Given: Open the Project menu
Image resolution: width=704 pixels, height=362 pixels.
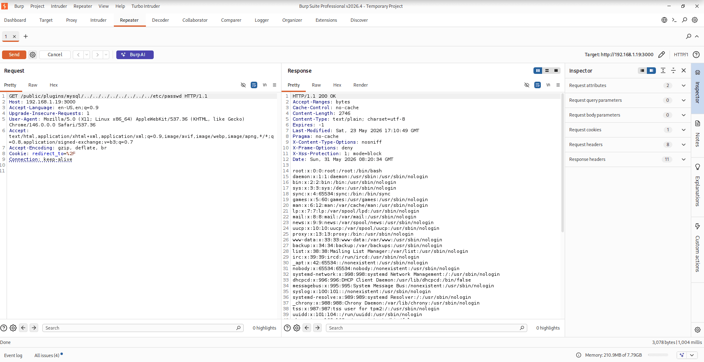Looking at the screenshot, I should 37,6.
